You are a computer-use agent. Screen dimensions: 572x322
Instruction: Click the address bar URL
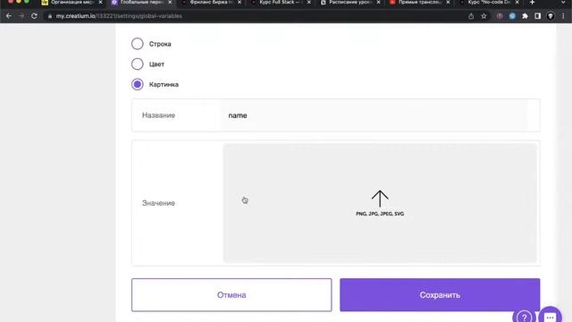pos(119,16)
